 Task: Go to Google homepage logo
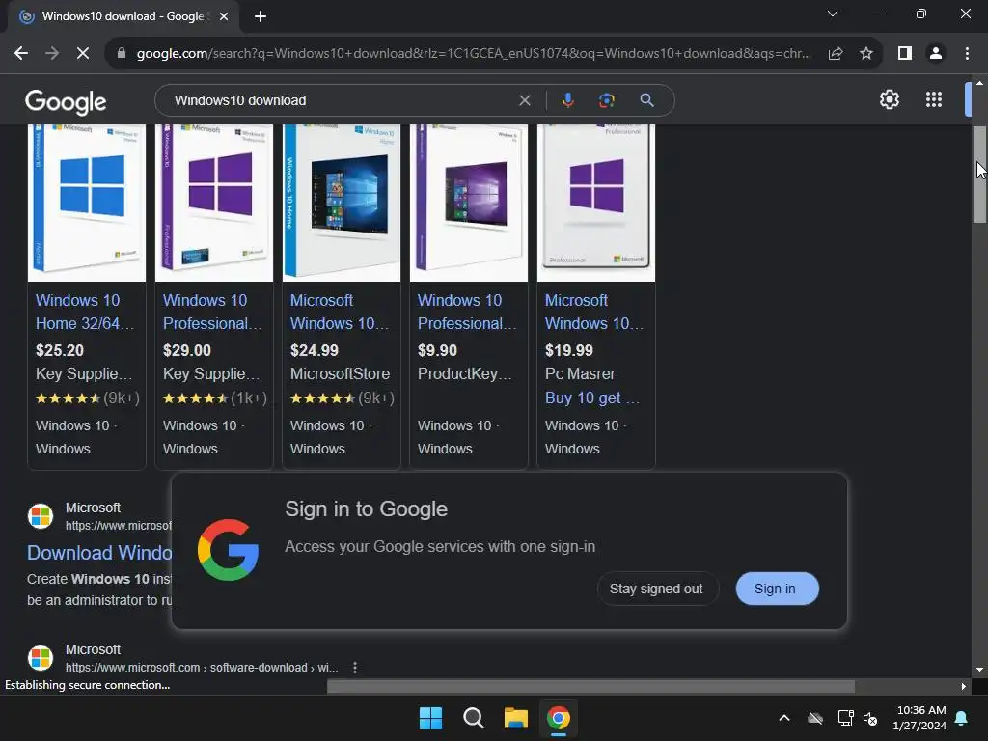(66, 101)
